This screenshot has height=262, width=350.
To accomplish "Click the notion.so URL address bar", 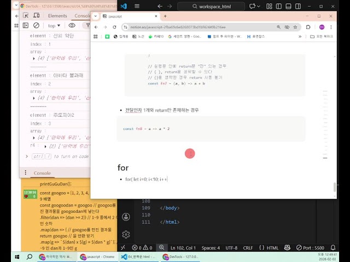I will pyautogui.click(x=178, y=27).
